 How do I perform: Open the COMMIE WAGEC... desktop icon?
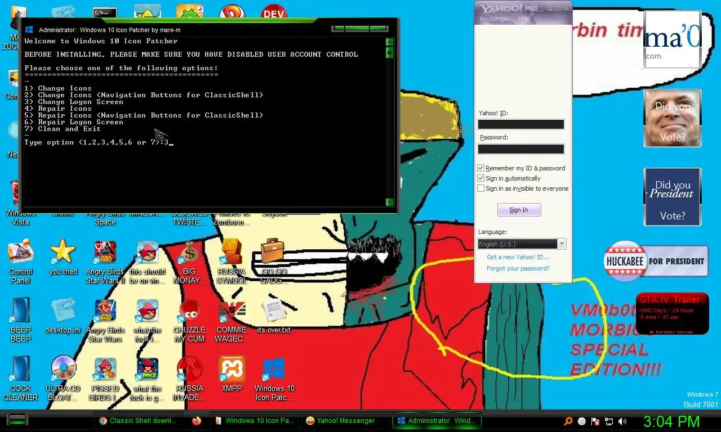click(232, 319)
